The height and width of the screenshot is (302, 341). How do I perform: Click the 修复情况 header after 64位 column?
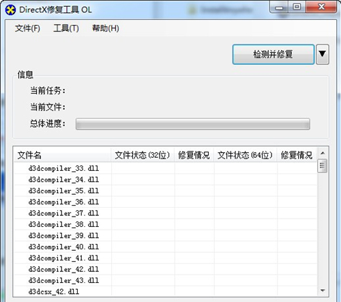click(297, 155)
